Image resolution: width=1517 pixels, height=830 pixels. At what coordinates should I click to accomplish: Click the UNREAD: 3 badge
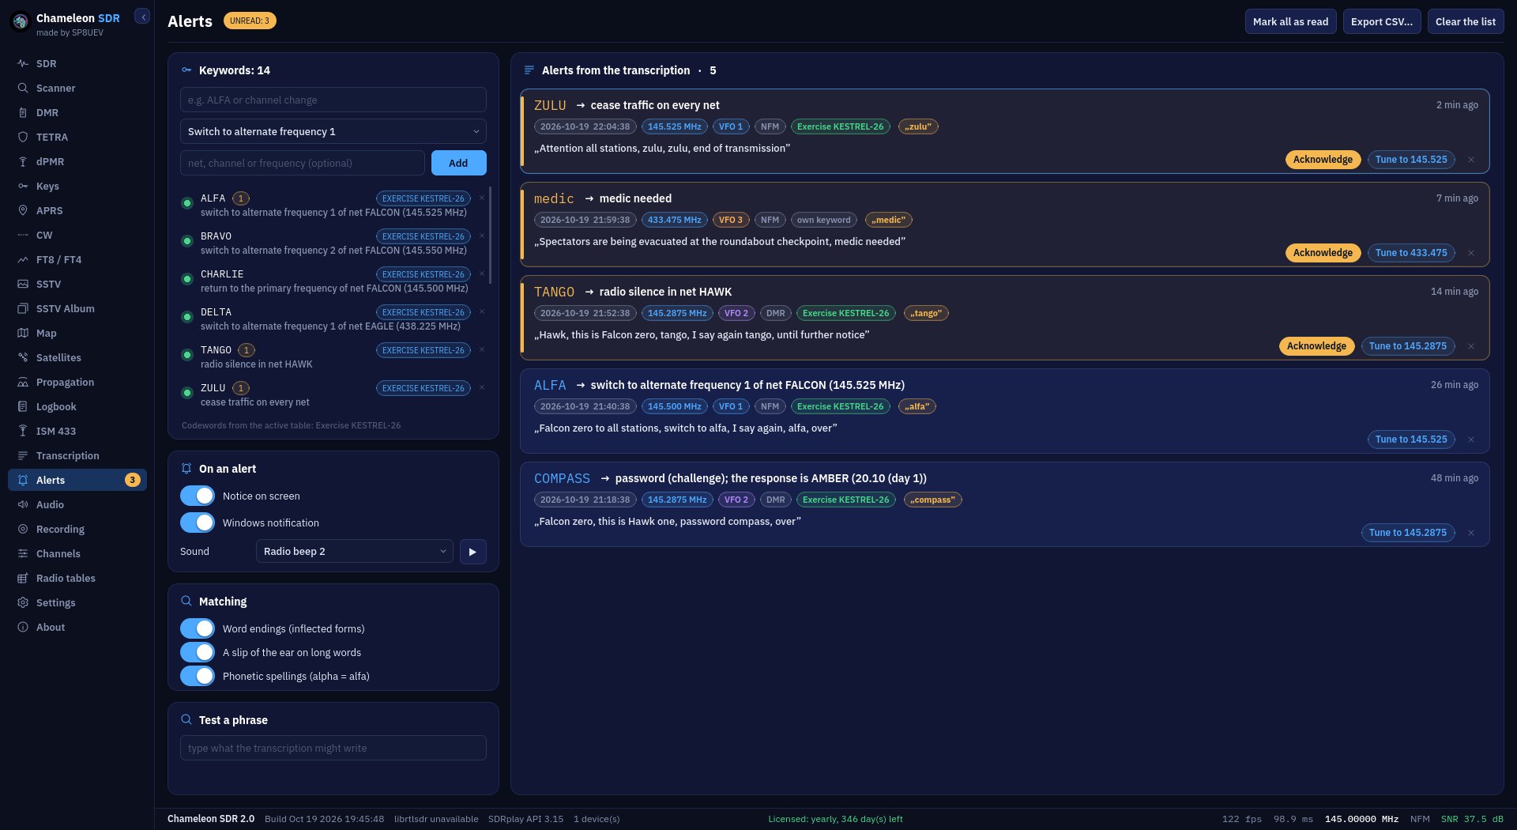tap(250, 21)
